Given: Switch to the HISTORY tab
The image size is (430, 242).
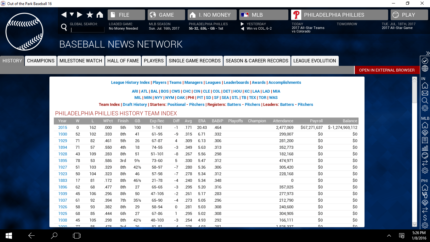Looking at the screenshot, I should coord(12,61).
